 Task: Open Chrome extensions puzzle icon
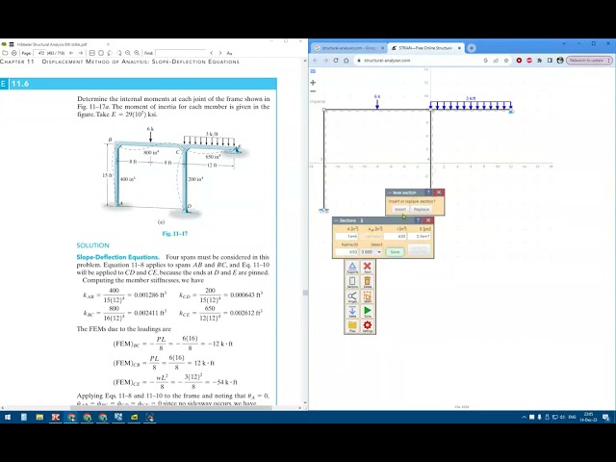tap(539, 61)
